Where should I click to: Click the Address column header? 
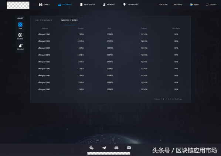click(x=45, y=28)
